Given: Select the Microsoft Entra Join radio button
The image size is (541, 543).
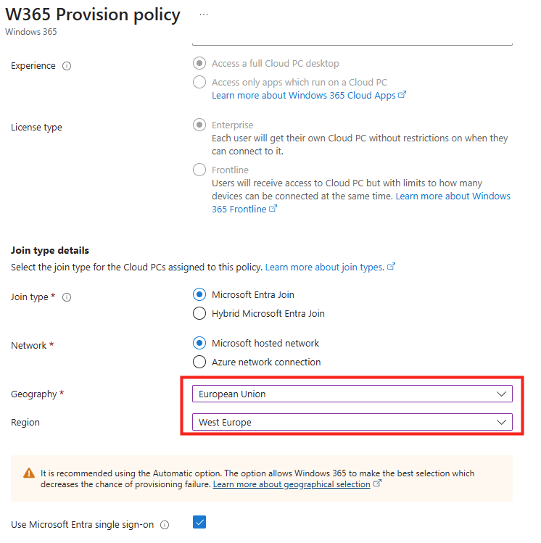Looking at the screenshot, I should coord(199,294).
